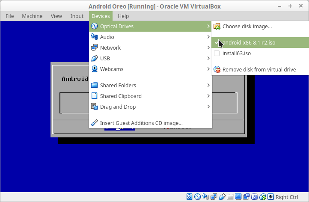Click the keyboard capture arrow indicator
Screen dimensions: 309x202
point(271,197)
